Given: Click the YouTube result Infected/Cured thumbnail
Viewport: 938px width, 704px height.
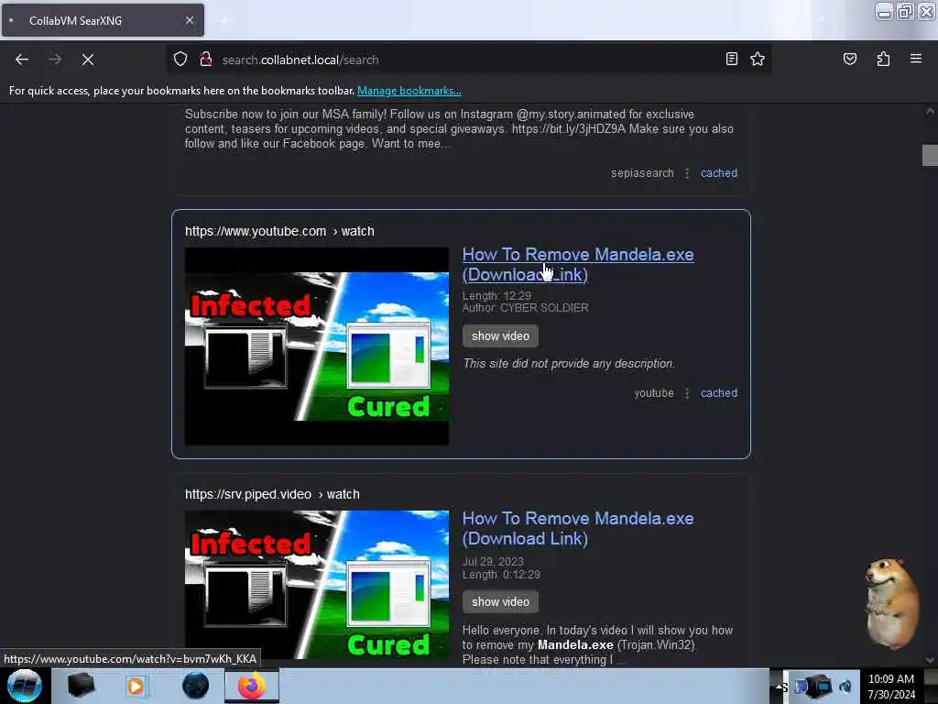Looking at the screenshot, I should click(316, 346).
